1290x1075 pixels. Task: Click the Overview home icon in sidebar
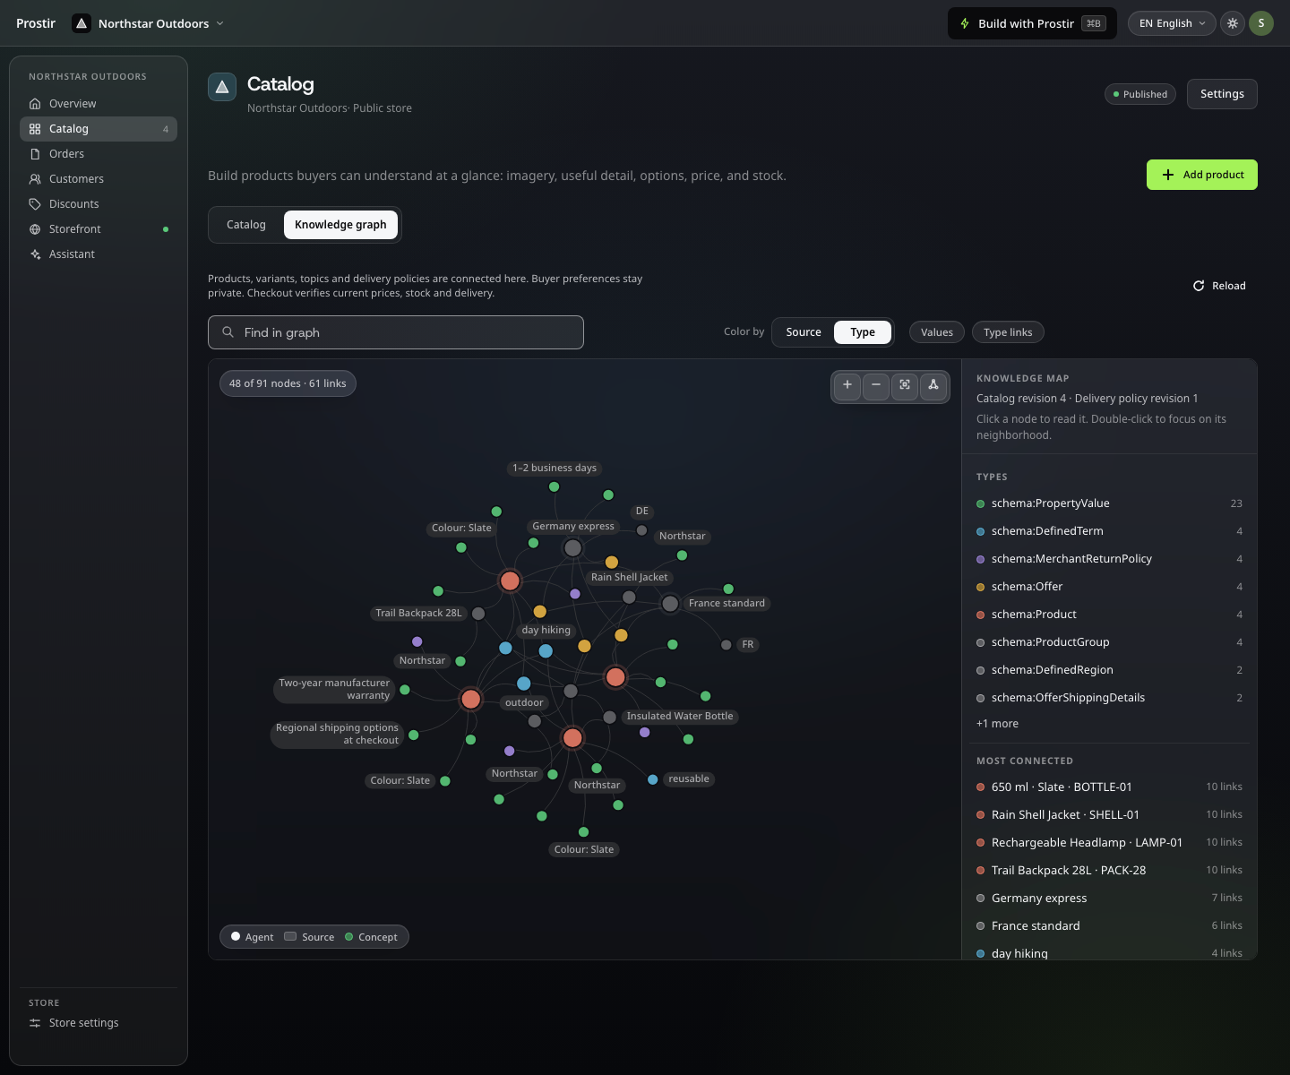35,104
